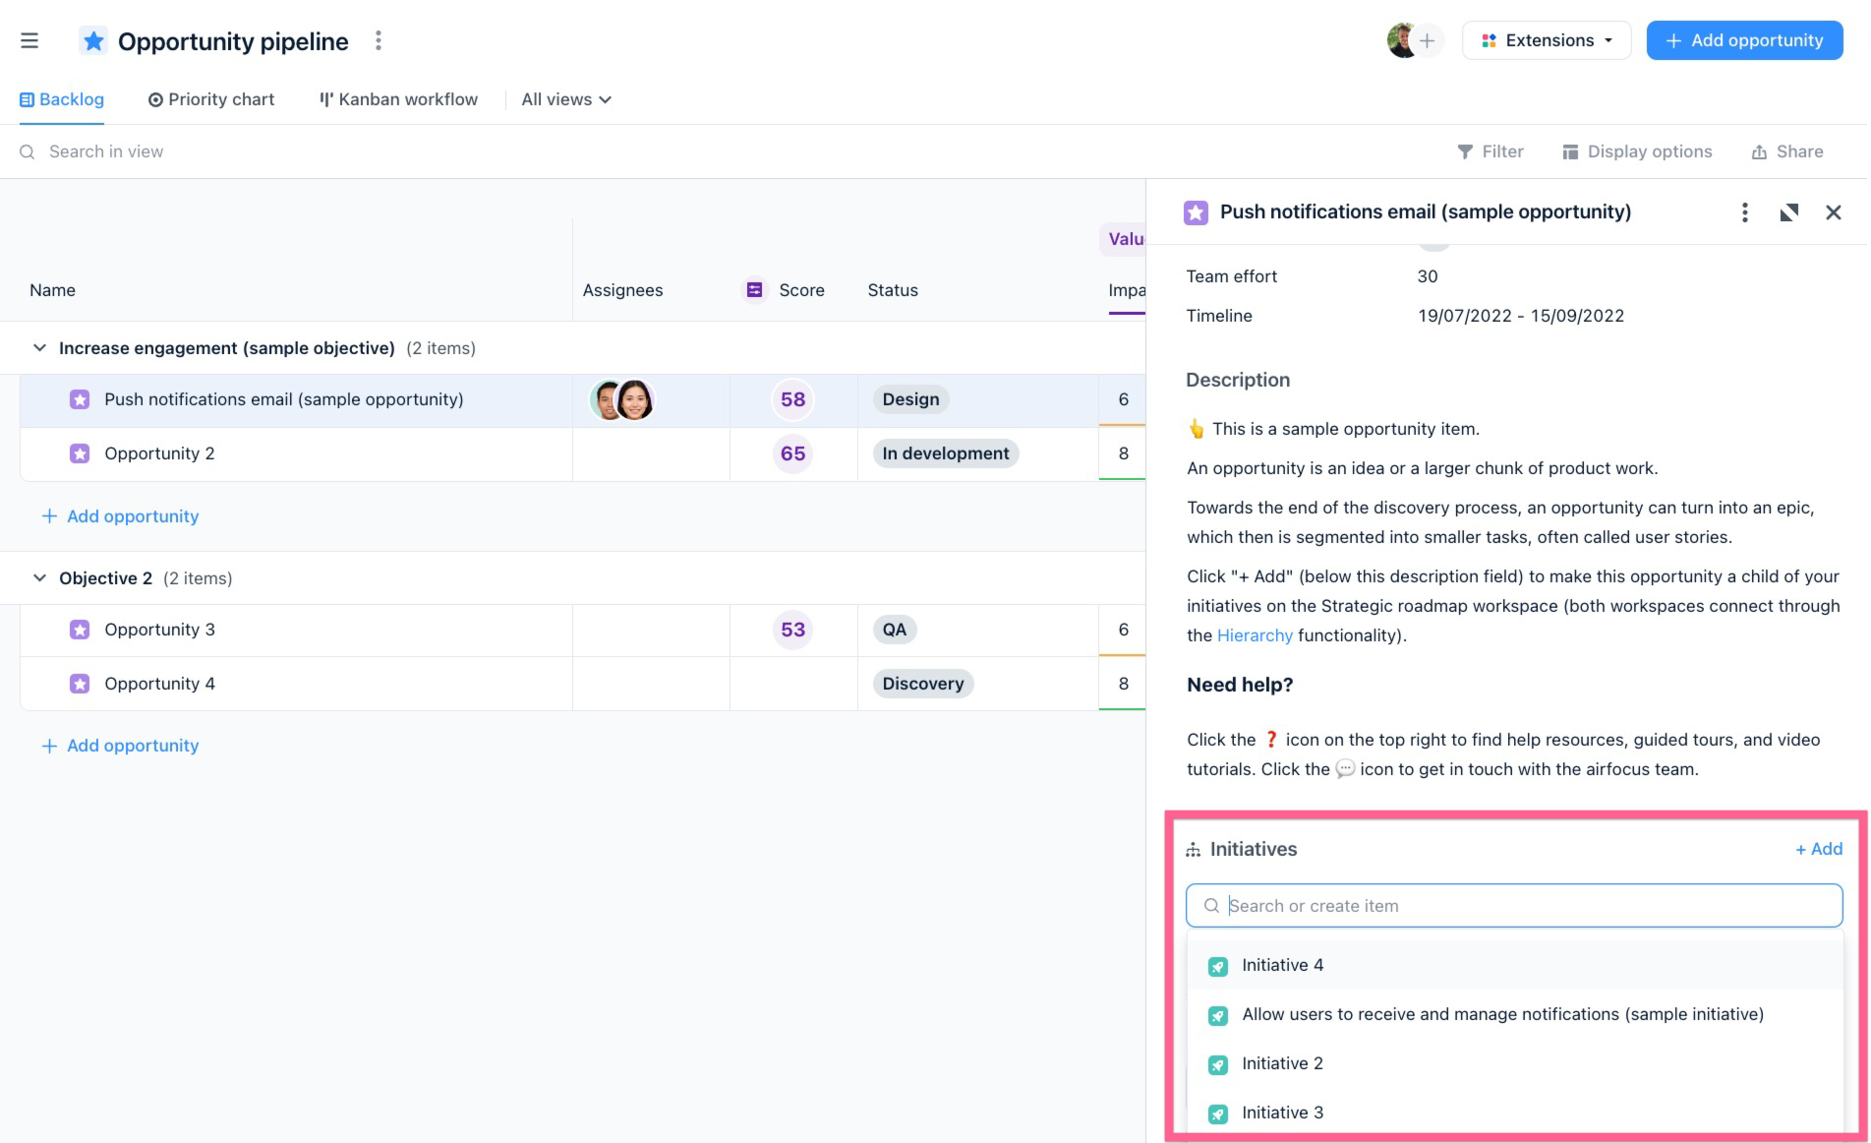Add opportunity under Objective 2
The height and width of the screenshot is (1143, 1871).
coord(120,746)
